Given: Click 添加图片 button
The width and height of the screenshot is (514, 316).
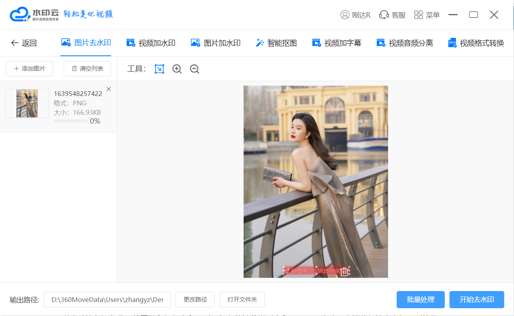Looking at the screenshot, I should (29, 69).
